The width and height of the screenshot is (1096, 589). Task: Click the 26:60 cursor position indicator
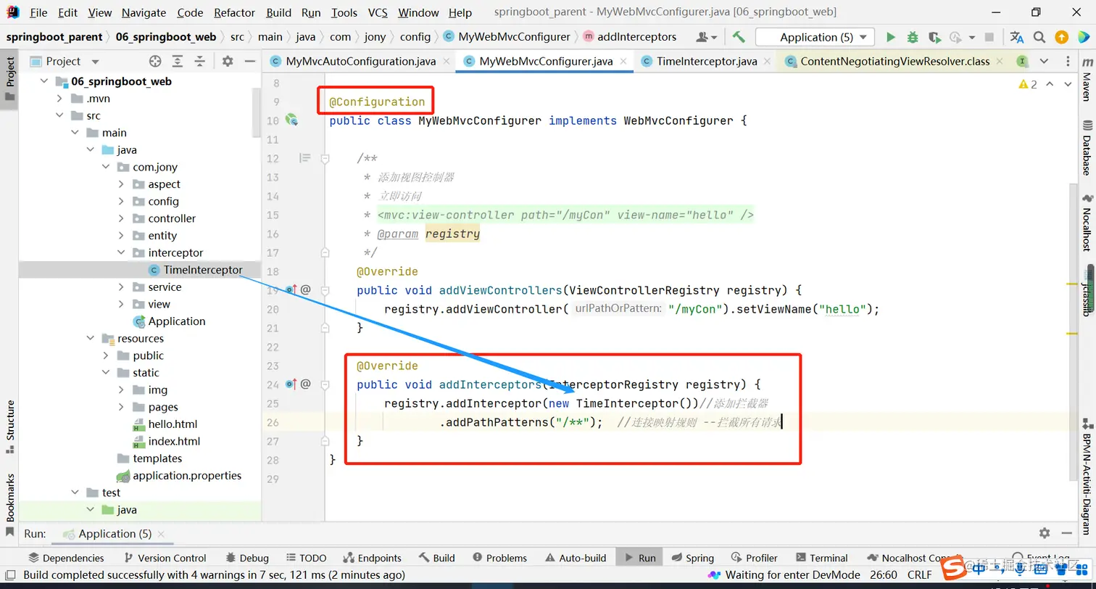pyautogui.click(x=884, y=575)
